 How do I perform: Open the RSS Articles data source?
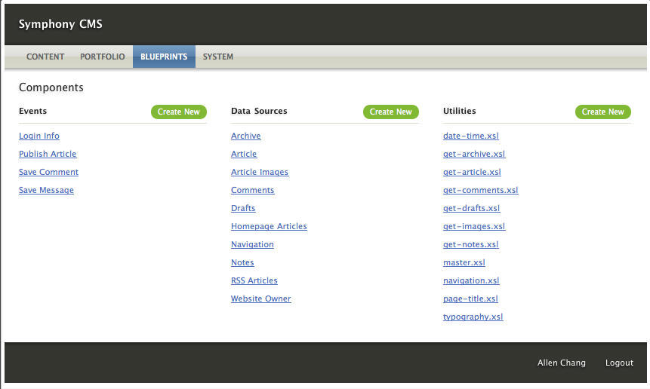click(x=254, y=280)
